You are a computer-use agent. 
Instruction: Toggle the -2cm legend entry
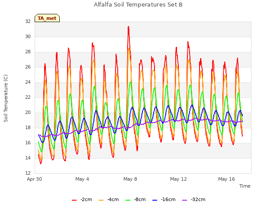(82, 200)
